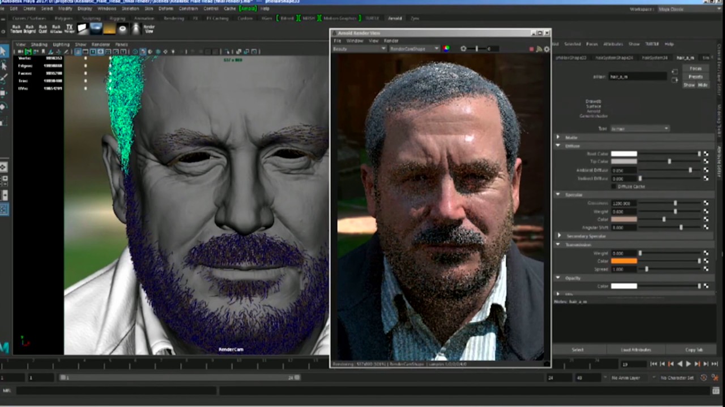Click the go to output connection icon
This screenshot has height=407, width=725.
pos(675,80)
